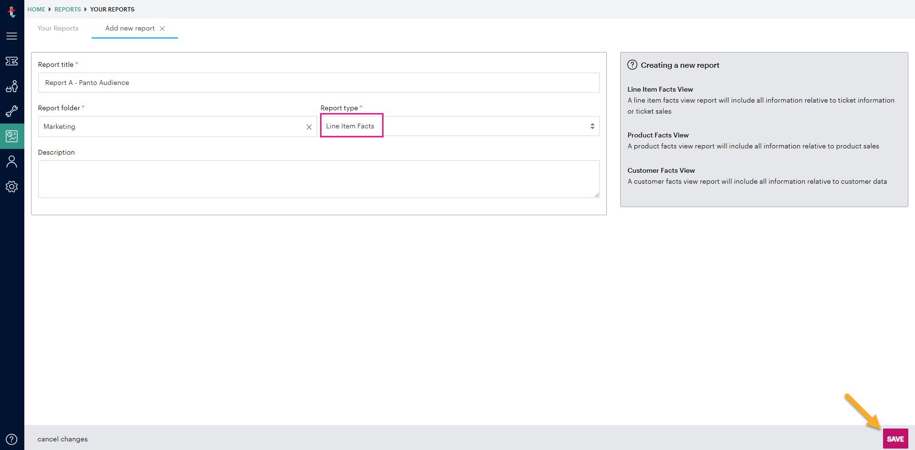Click the question mark beside Creating a new report
915x450 pixels.
tap(632, 64)
